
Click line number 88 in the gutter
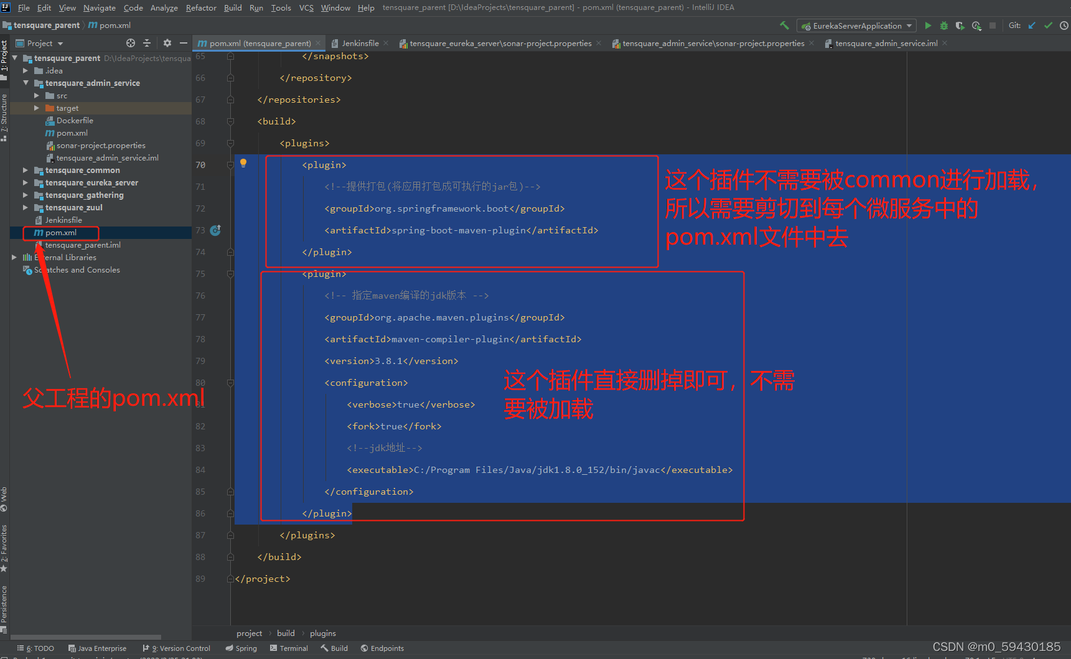(200, 557)
